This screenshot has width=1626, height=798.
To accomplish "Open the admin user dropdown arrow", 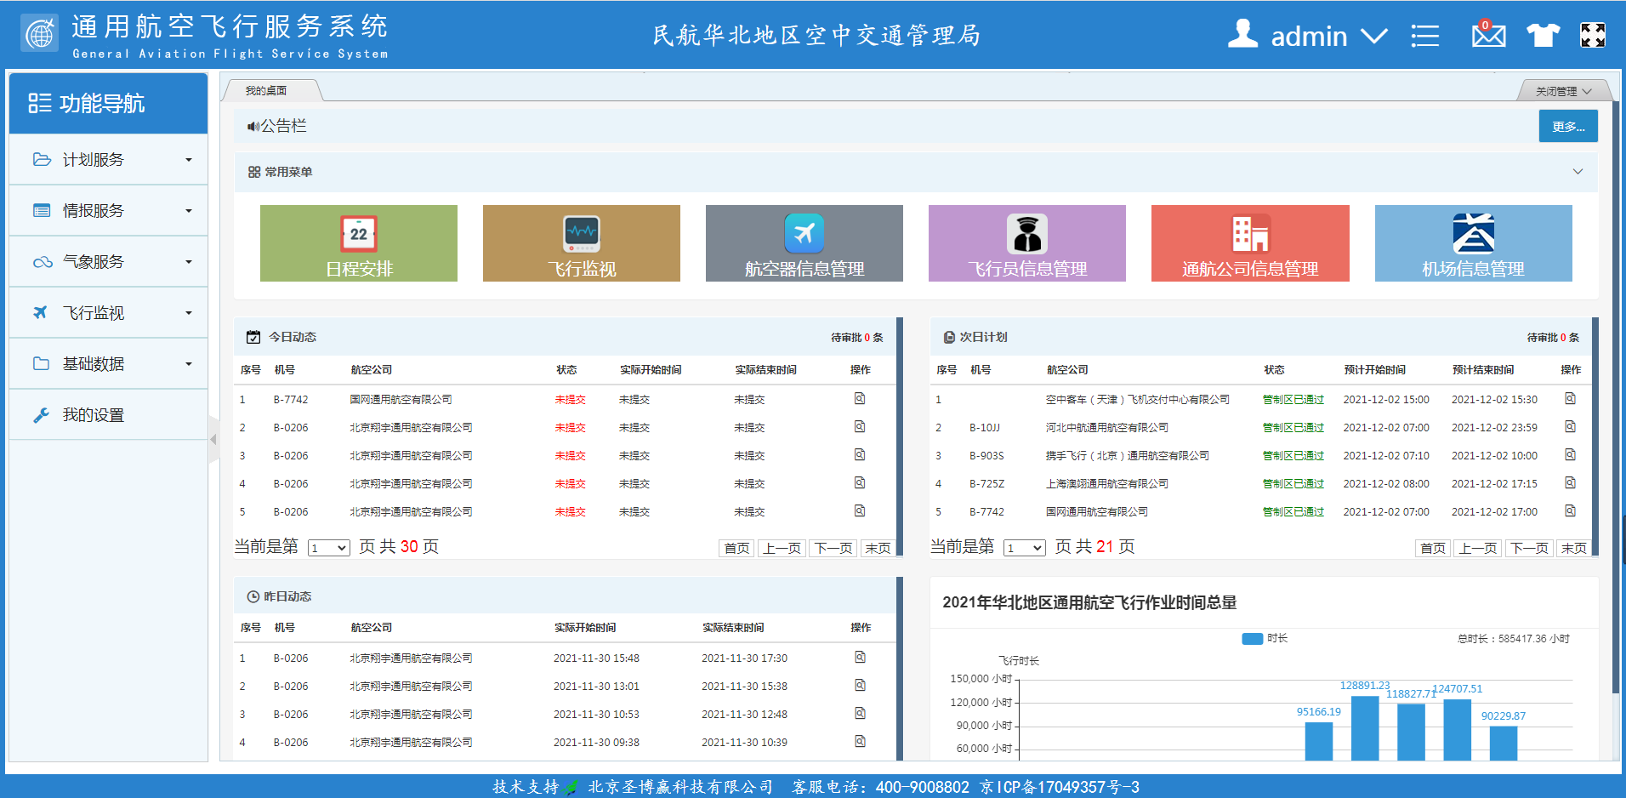I will pyautogui.click(x=1373, y=37).
